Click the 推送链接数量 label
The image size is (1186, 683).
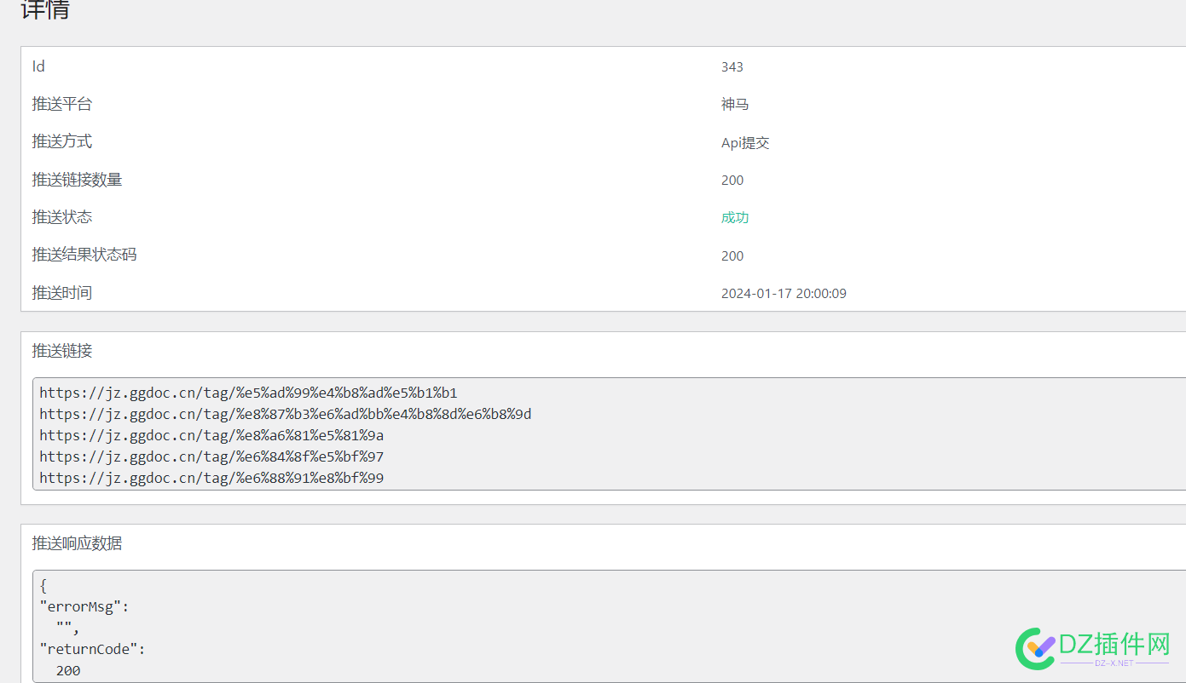(77, 180)
